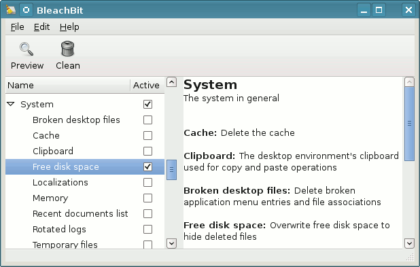The height and width of the screenshot is (267, 420).
Task: Click the 'Free disk space:' description text
Action: [x=287, y=231]
